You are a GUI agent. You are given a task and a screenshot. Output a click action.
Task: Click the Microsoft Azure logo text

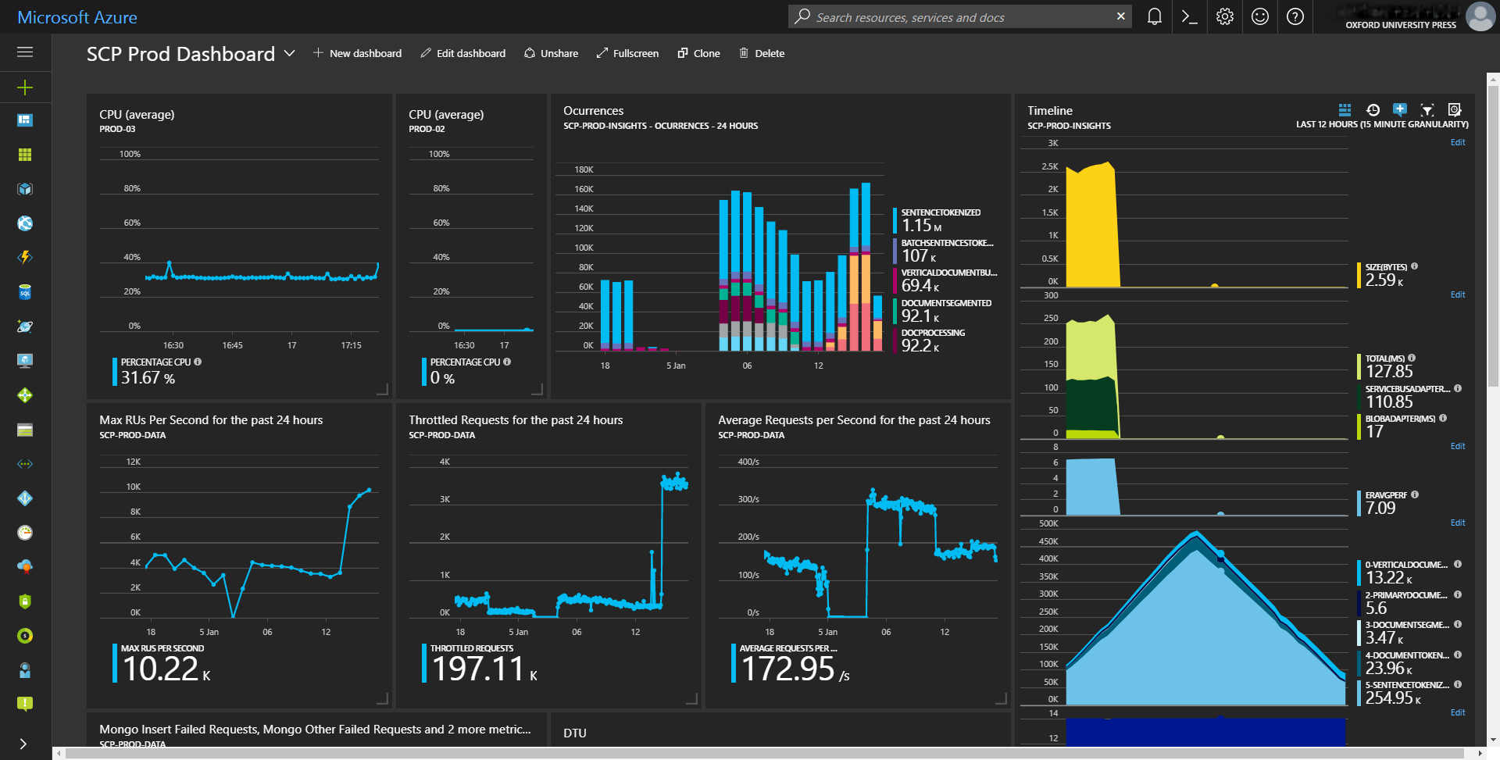[x=77, y=17]
